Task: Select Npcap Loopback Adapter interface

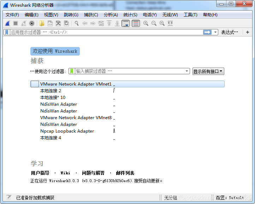Action: click(x=127, y=131)
